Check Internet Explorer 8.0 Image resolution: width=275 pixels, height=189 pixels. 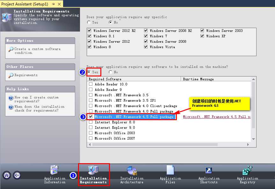(x=90, y=122)
